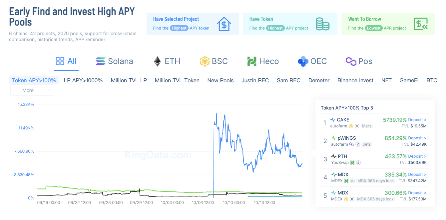Image resolution: width=446 pixels, height=220 pixels.
Task: Click the Jets tag in pWINGS row
Action: click(x=366, y=144)
